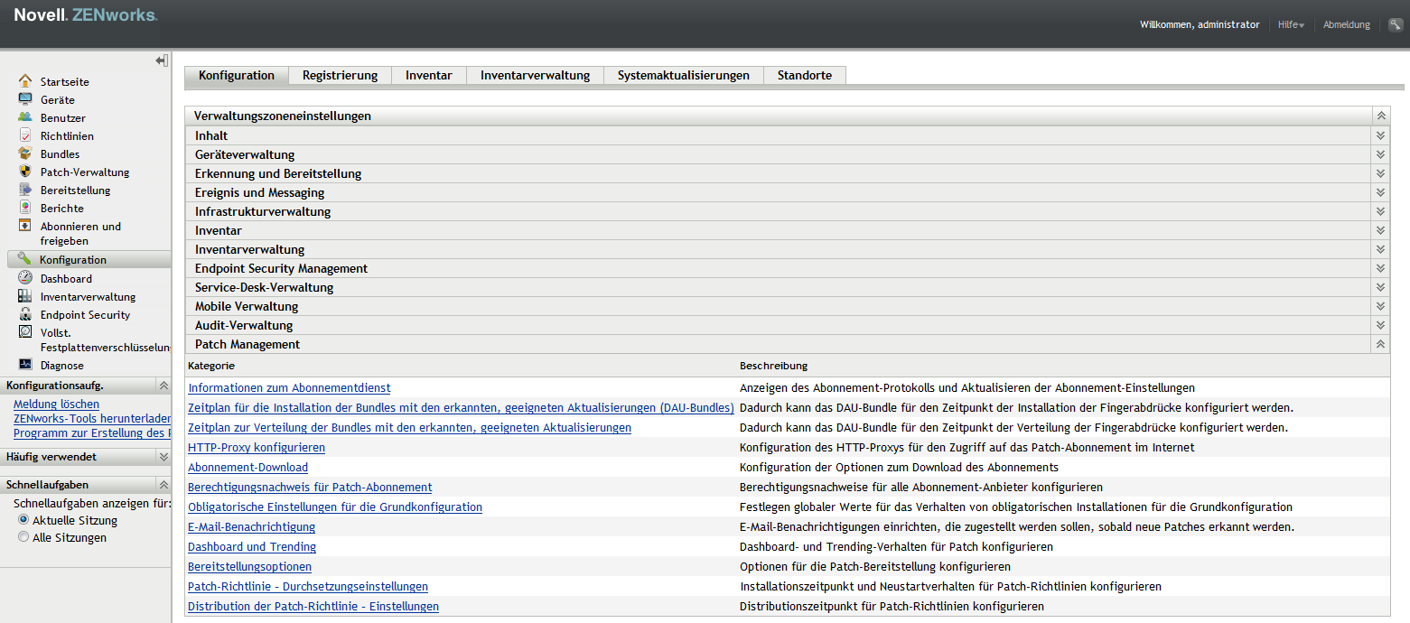Expand the Häufig verwendet panel

(163, 457)
